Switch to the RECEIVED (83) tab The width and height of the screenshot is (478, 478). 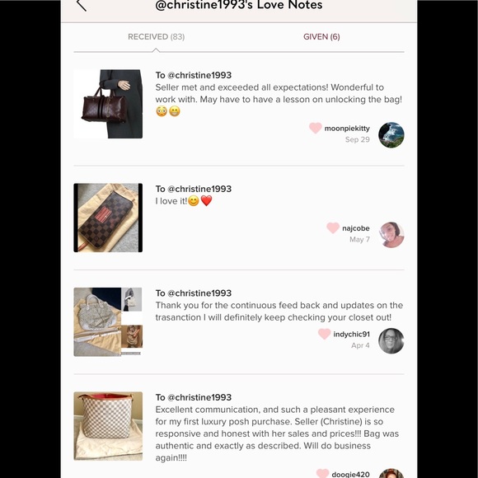[156, 37]
